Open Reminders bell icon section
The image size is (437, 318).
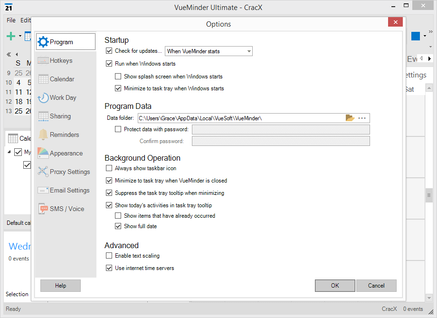43,135
